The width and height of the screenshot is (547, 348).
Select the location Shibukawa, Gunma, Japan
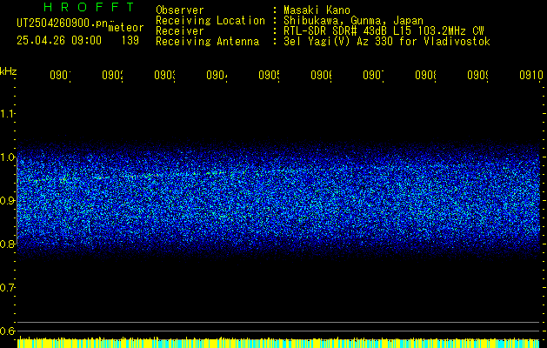click(353, 21)
